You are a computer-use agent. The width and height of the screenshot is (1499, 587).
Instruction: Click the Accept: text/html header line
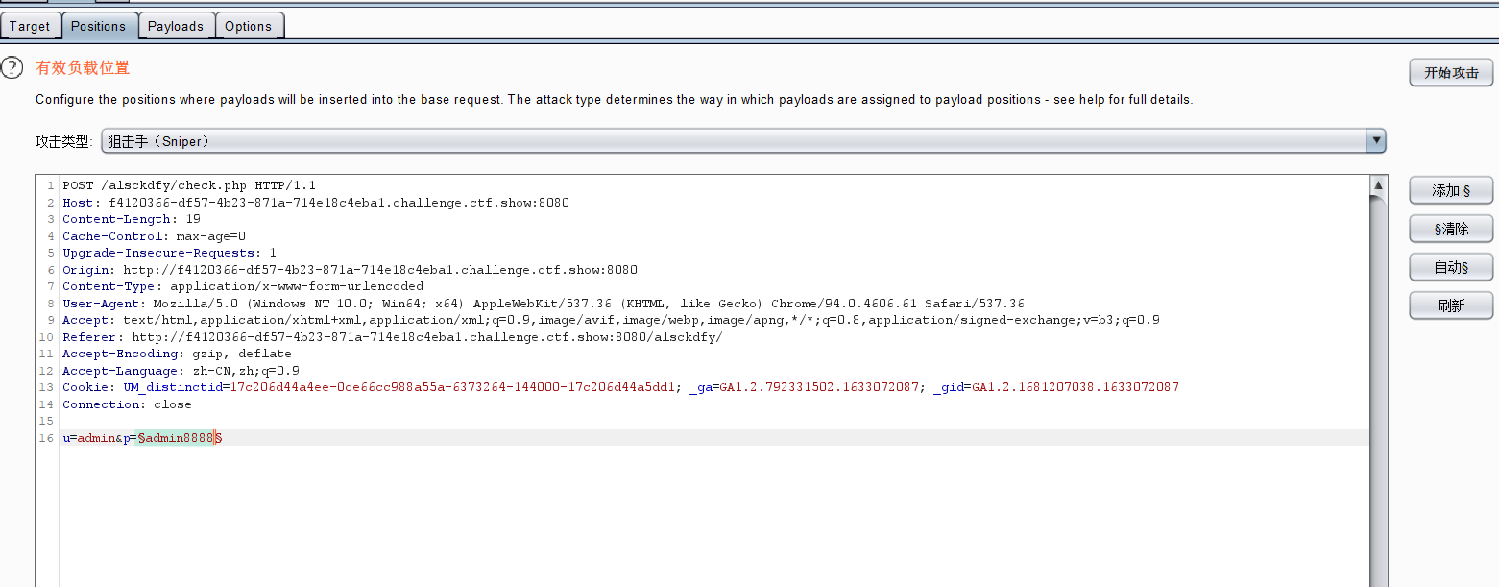(x=611, y=320)
